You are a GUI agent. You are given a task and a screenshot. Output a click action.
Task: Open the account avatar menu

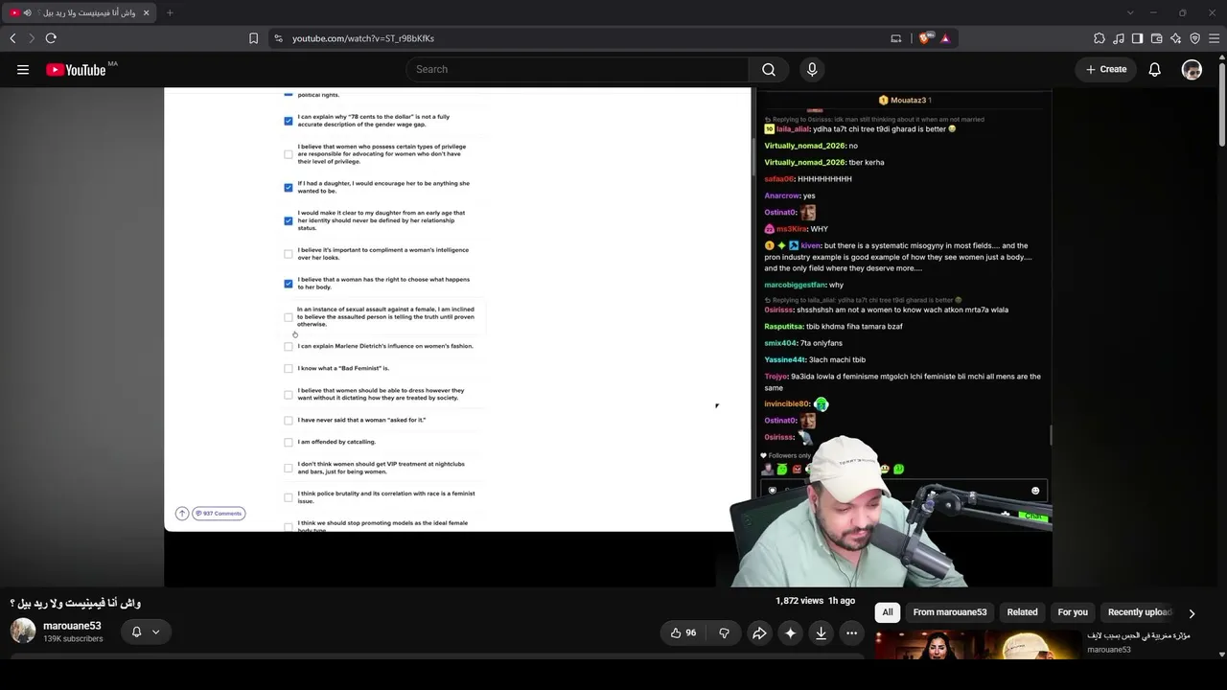point(1192,69)
